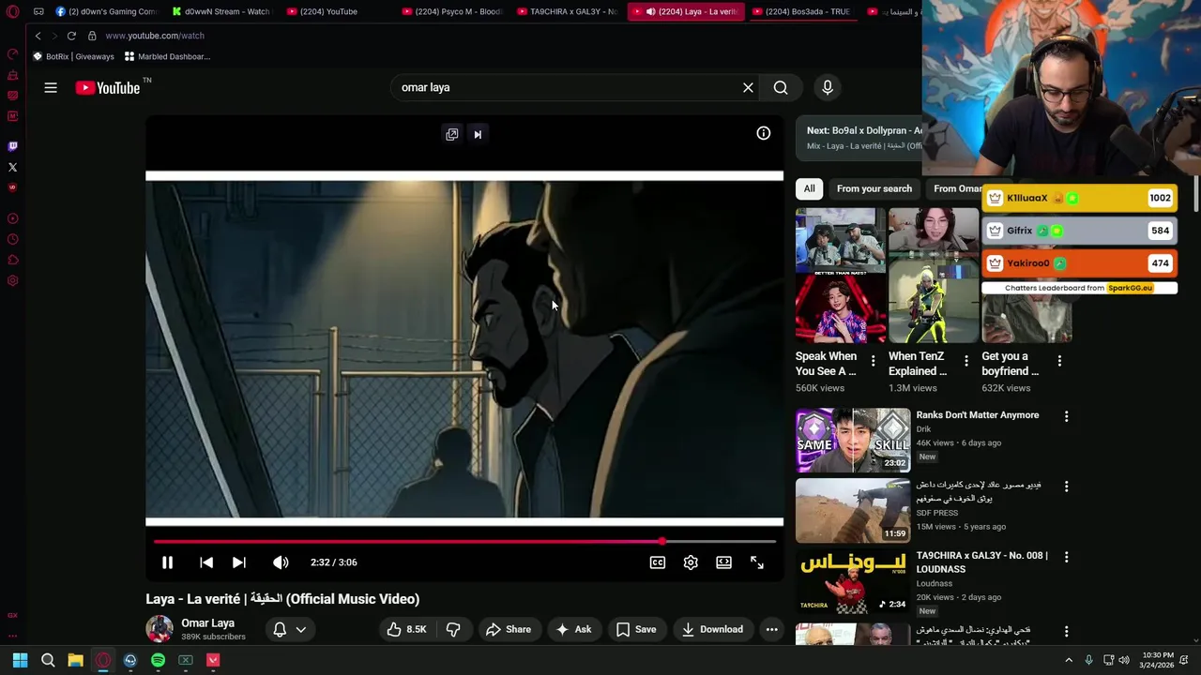Image resolution: width=1201 pixels, height=675 pixels.
Task: Open Spotify from taskbar
Action: click(158, 660)
